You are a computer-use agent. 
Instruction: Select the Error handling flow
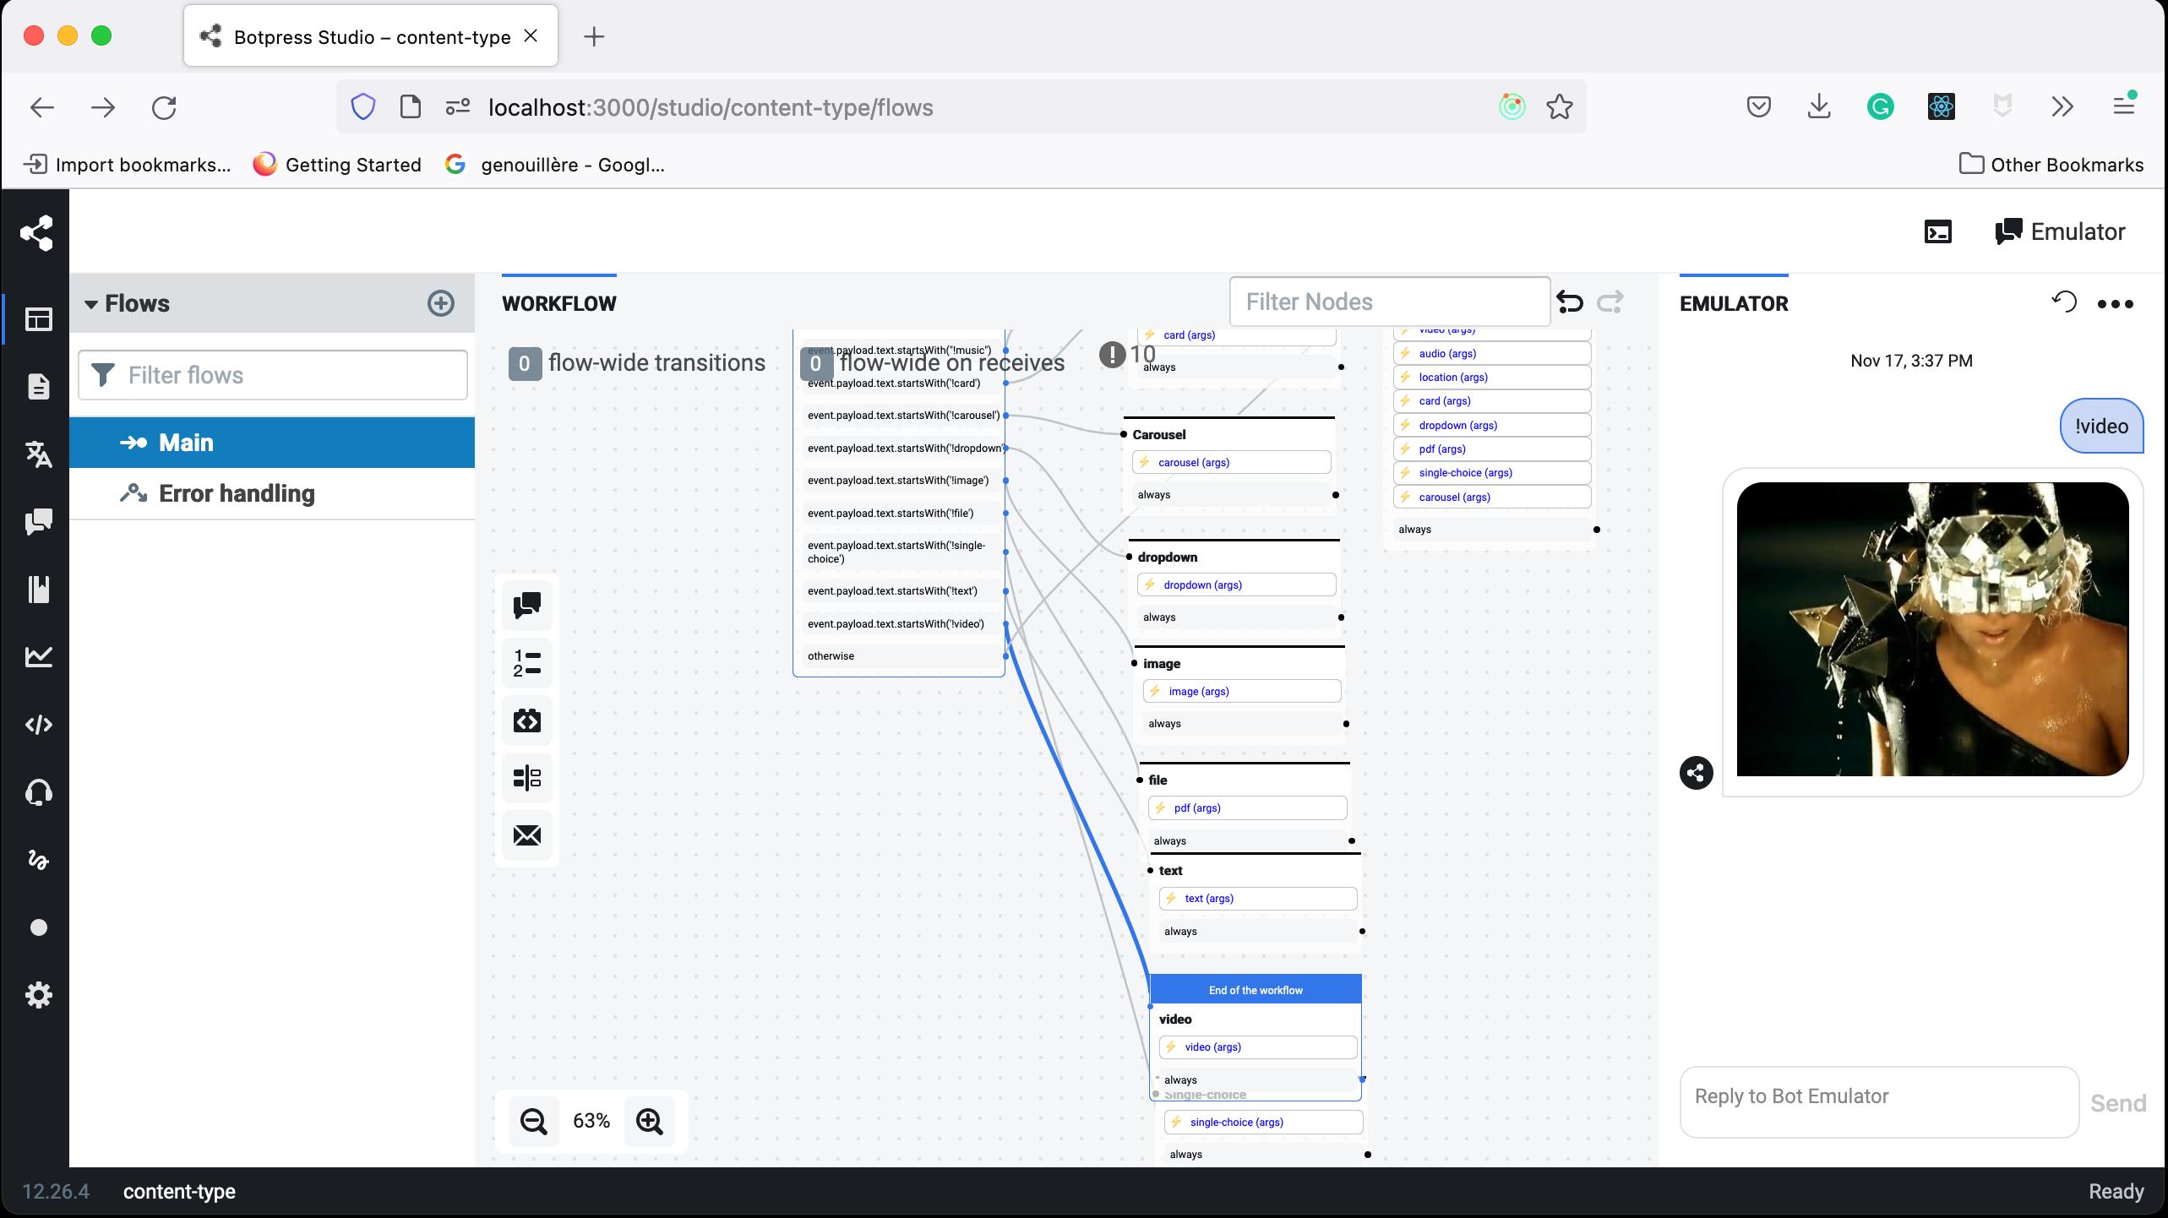coord(237,493)
